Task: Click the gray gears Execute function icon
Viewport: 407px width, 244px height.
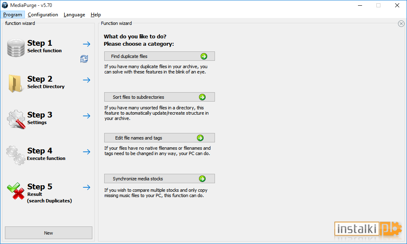Action: pos(16,155)
